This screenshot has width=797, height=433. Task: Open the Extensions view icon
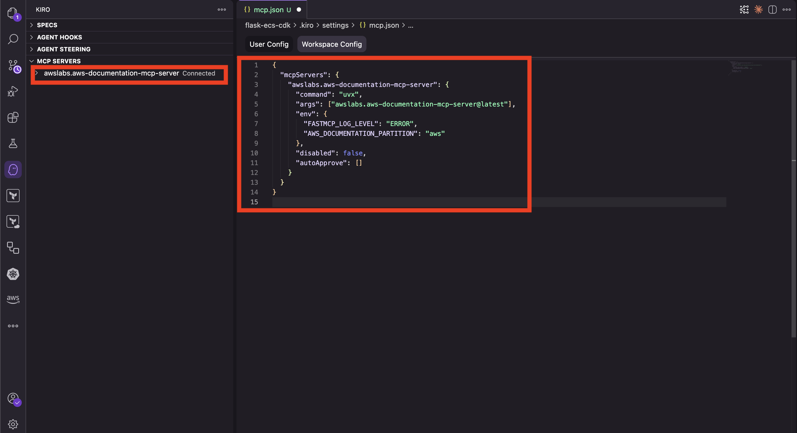click(x=13, y=118)
